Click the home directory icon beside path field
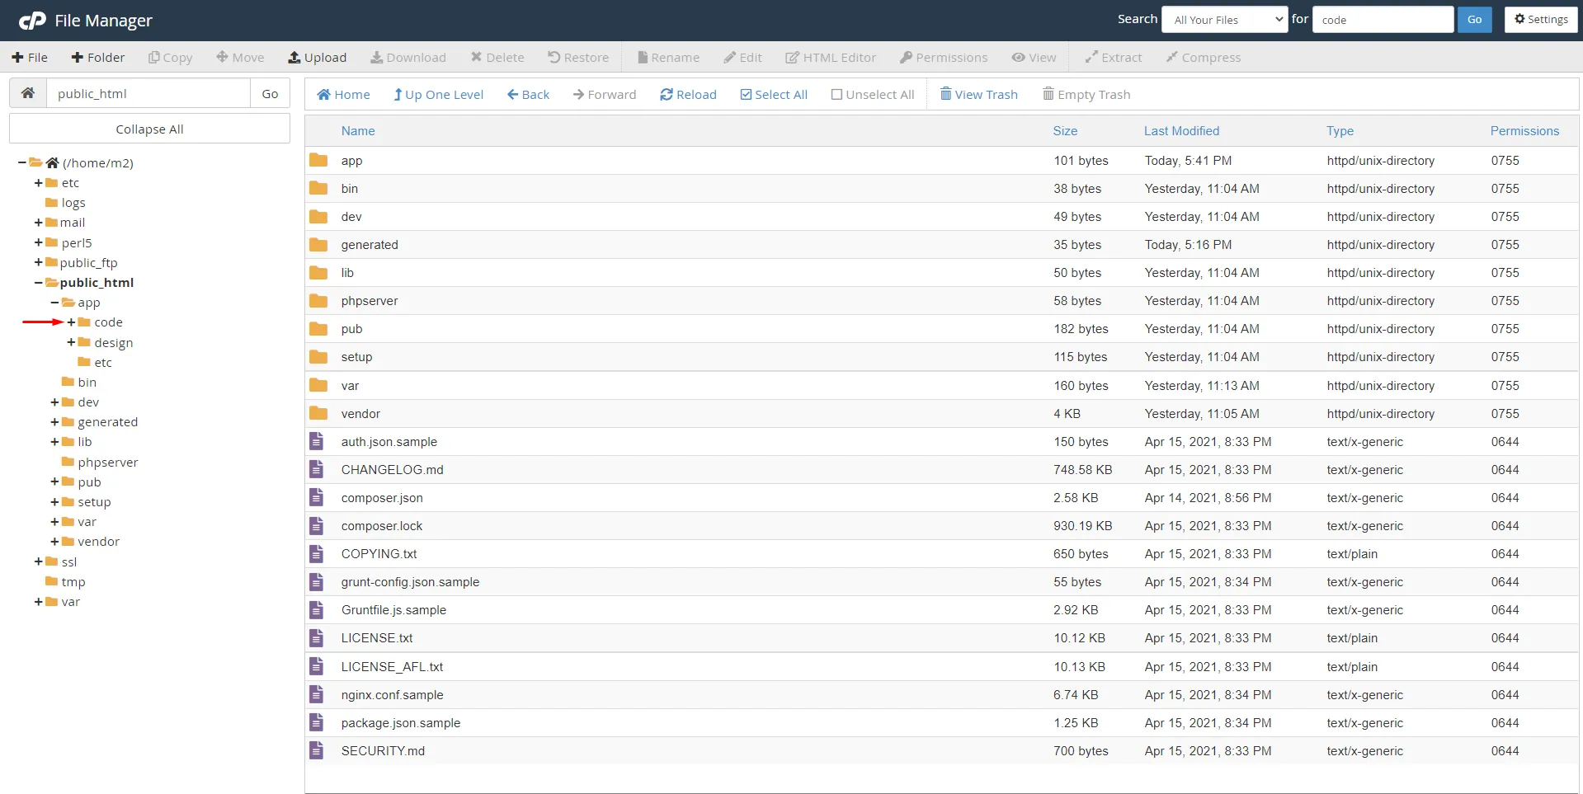This screenshot has height=794, width=1583. pos(28,93)
